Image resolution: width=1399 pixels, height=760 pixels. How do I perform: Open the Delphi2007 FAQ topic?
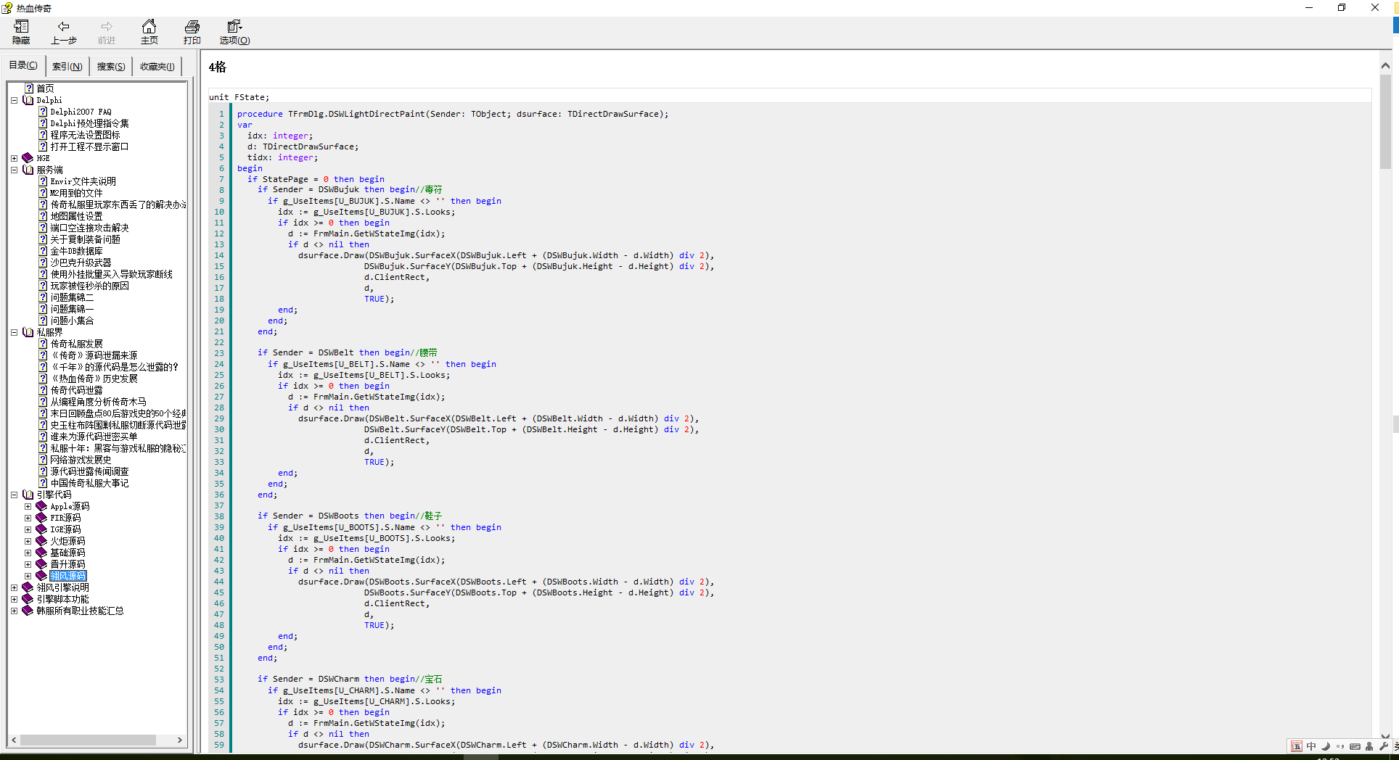(x=81, y=112)
